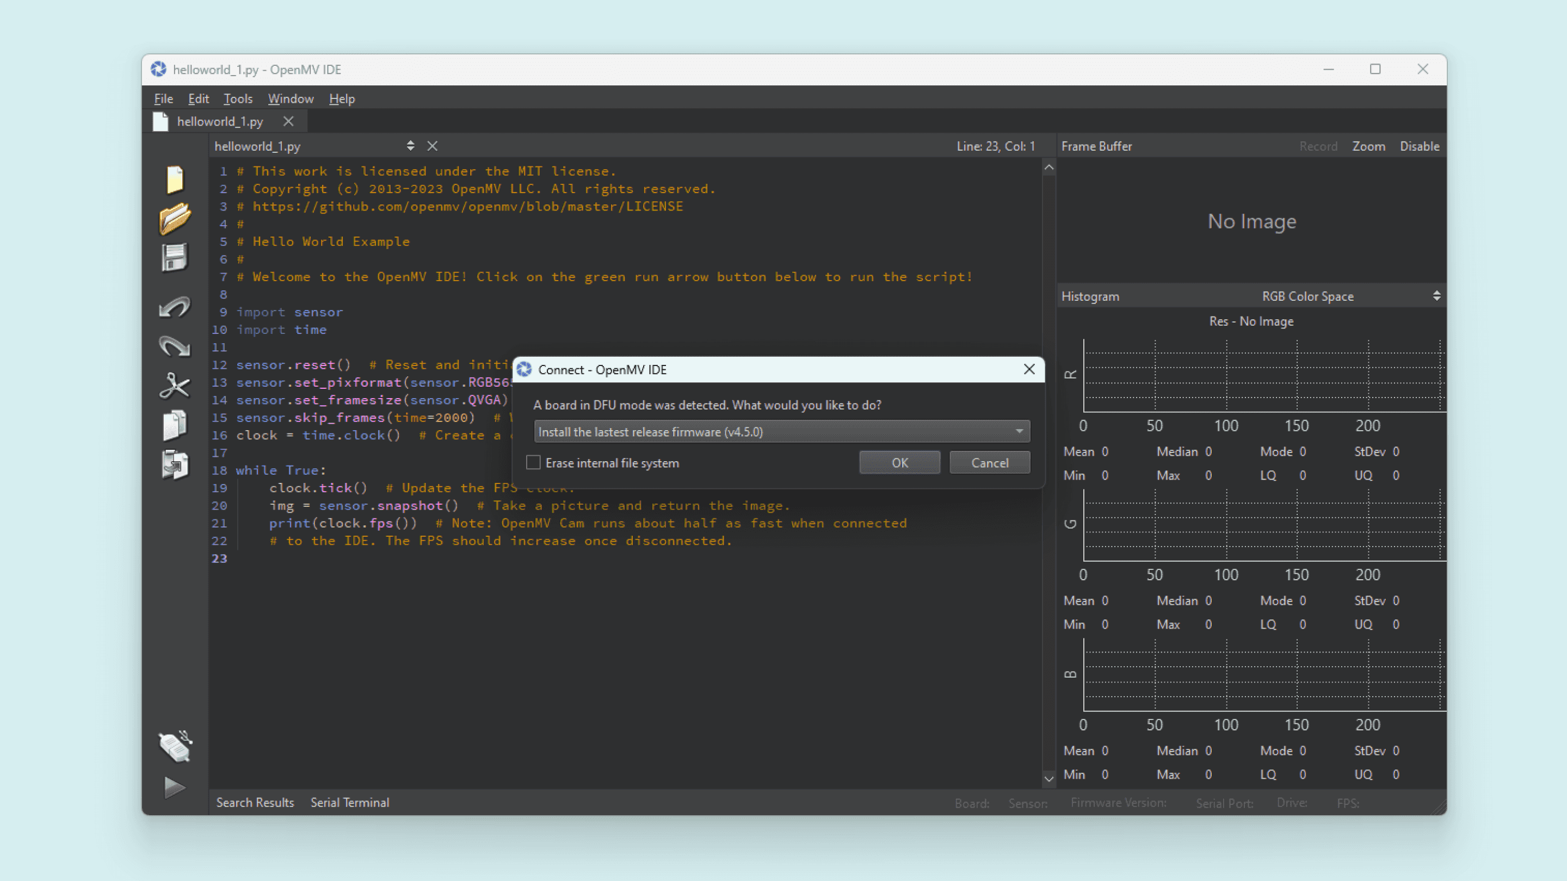Expand the editor document selector arrows

[411, 146]
